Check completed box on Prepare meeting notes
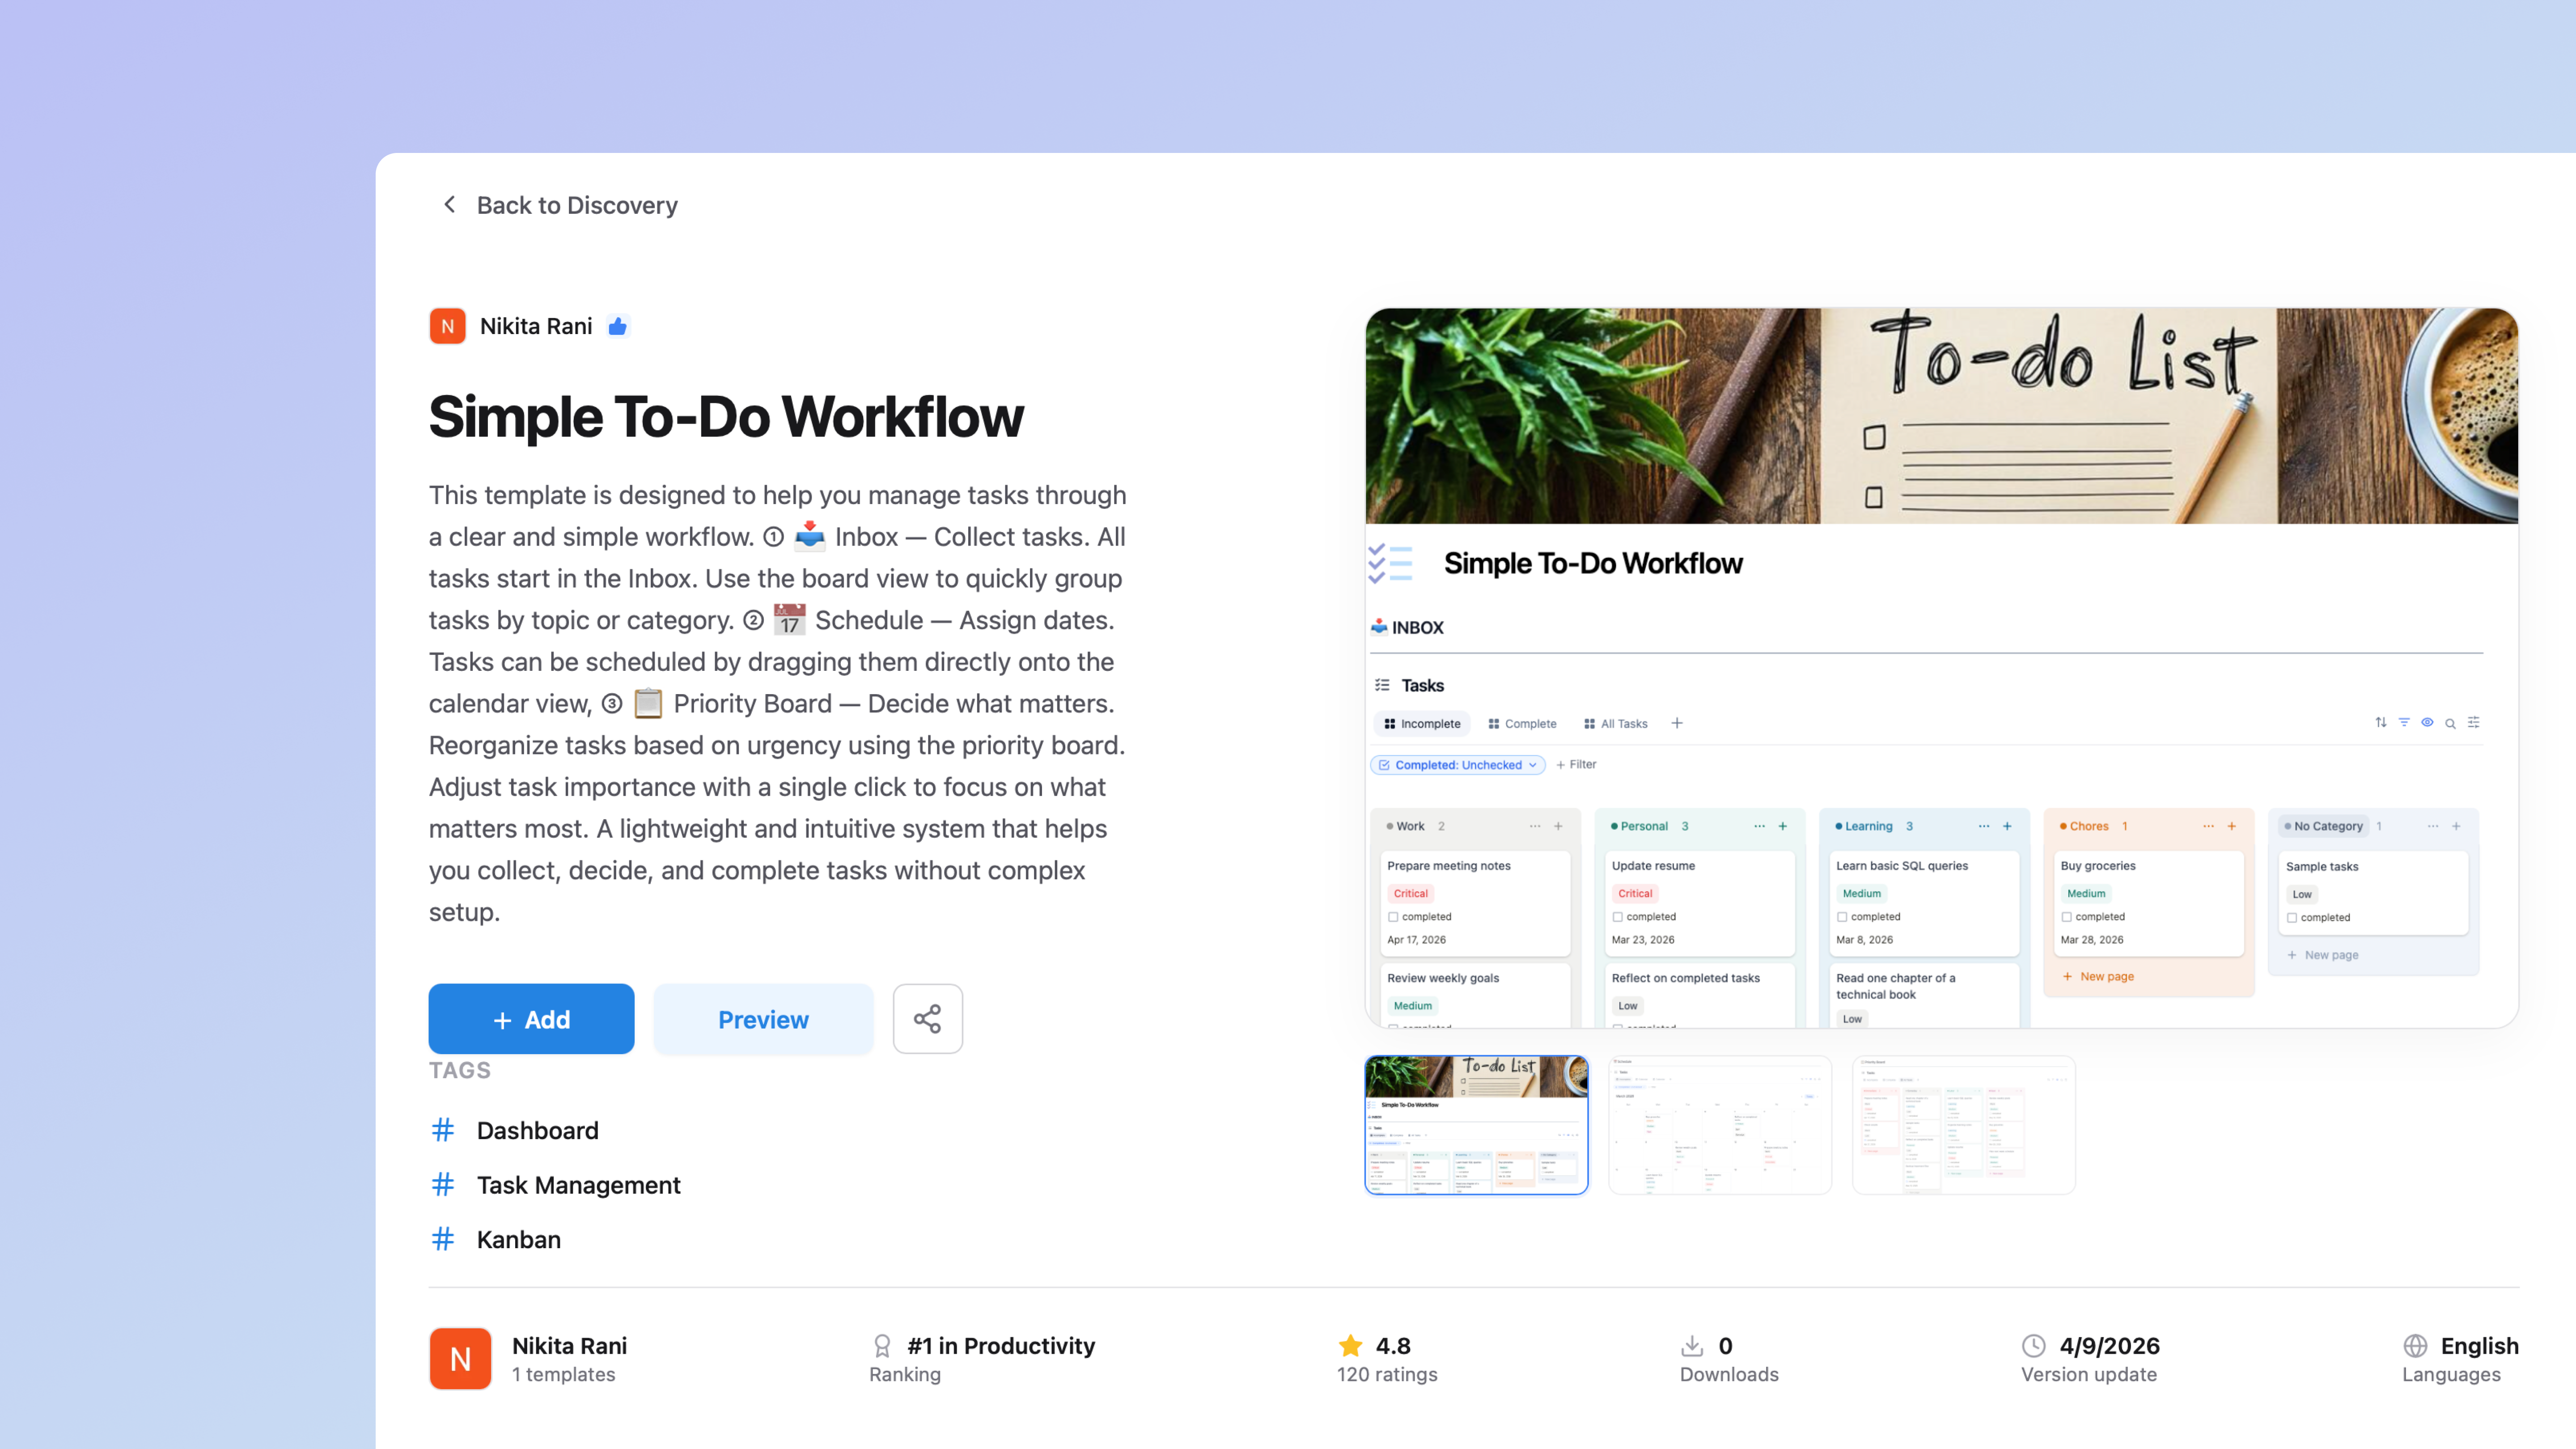 click(1393, 917)
